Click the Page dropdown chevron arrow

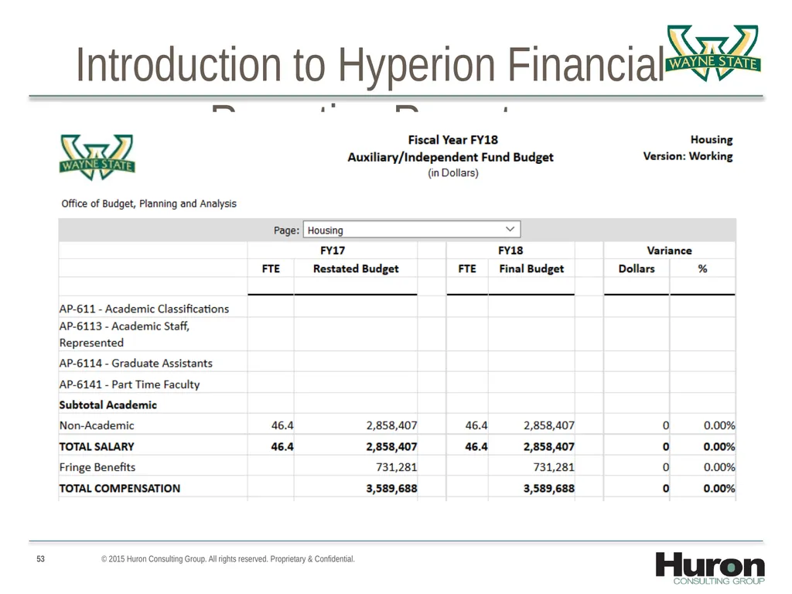[x=510, y=229]
